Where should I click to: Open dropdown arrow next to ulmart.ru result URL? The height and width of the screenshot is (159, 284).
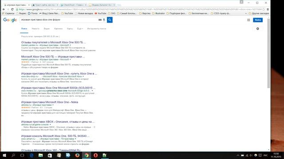(x=75, y=139)
